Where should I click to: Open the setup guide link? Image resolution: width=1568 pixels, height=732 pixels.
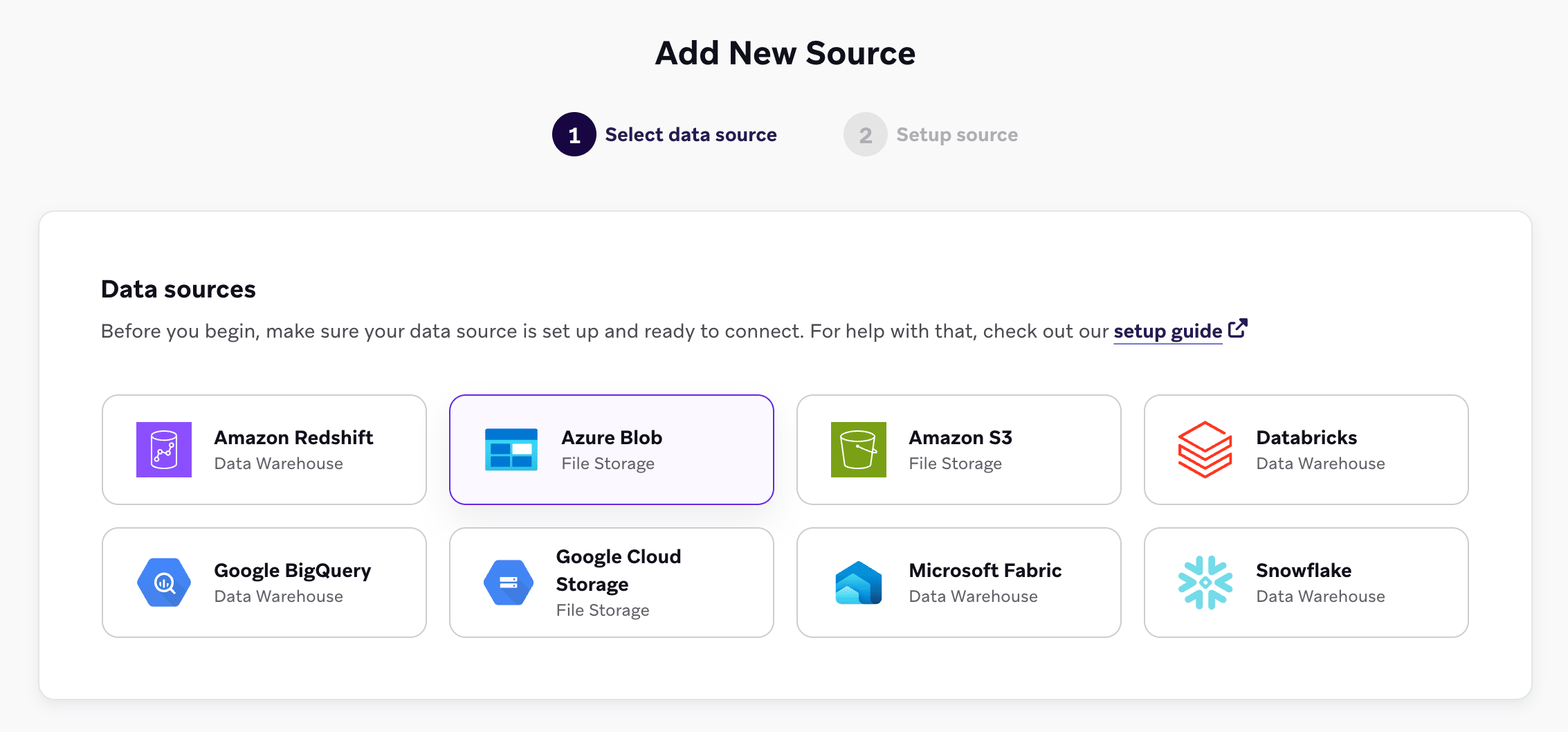coord(1168,331)
